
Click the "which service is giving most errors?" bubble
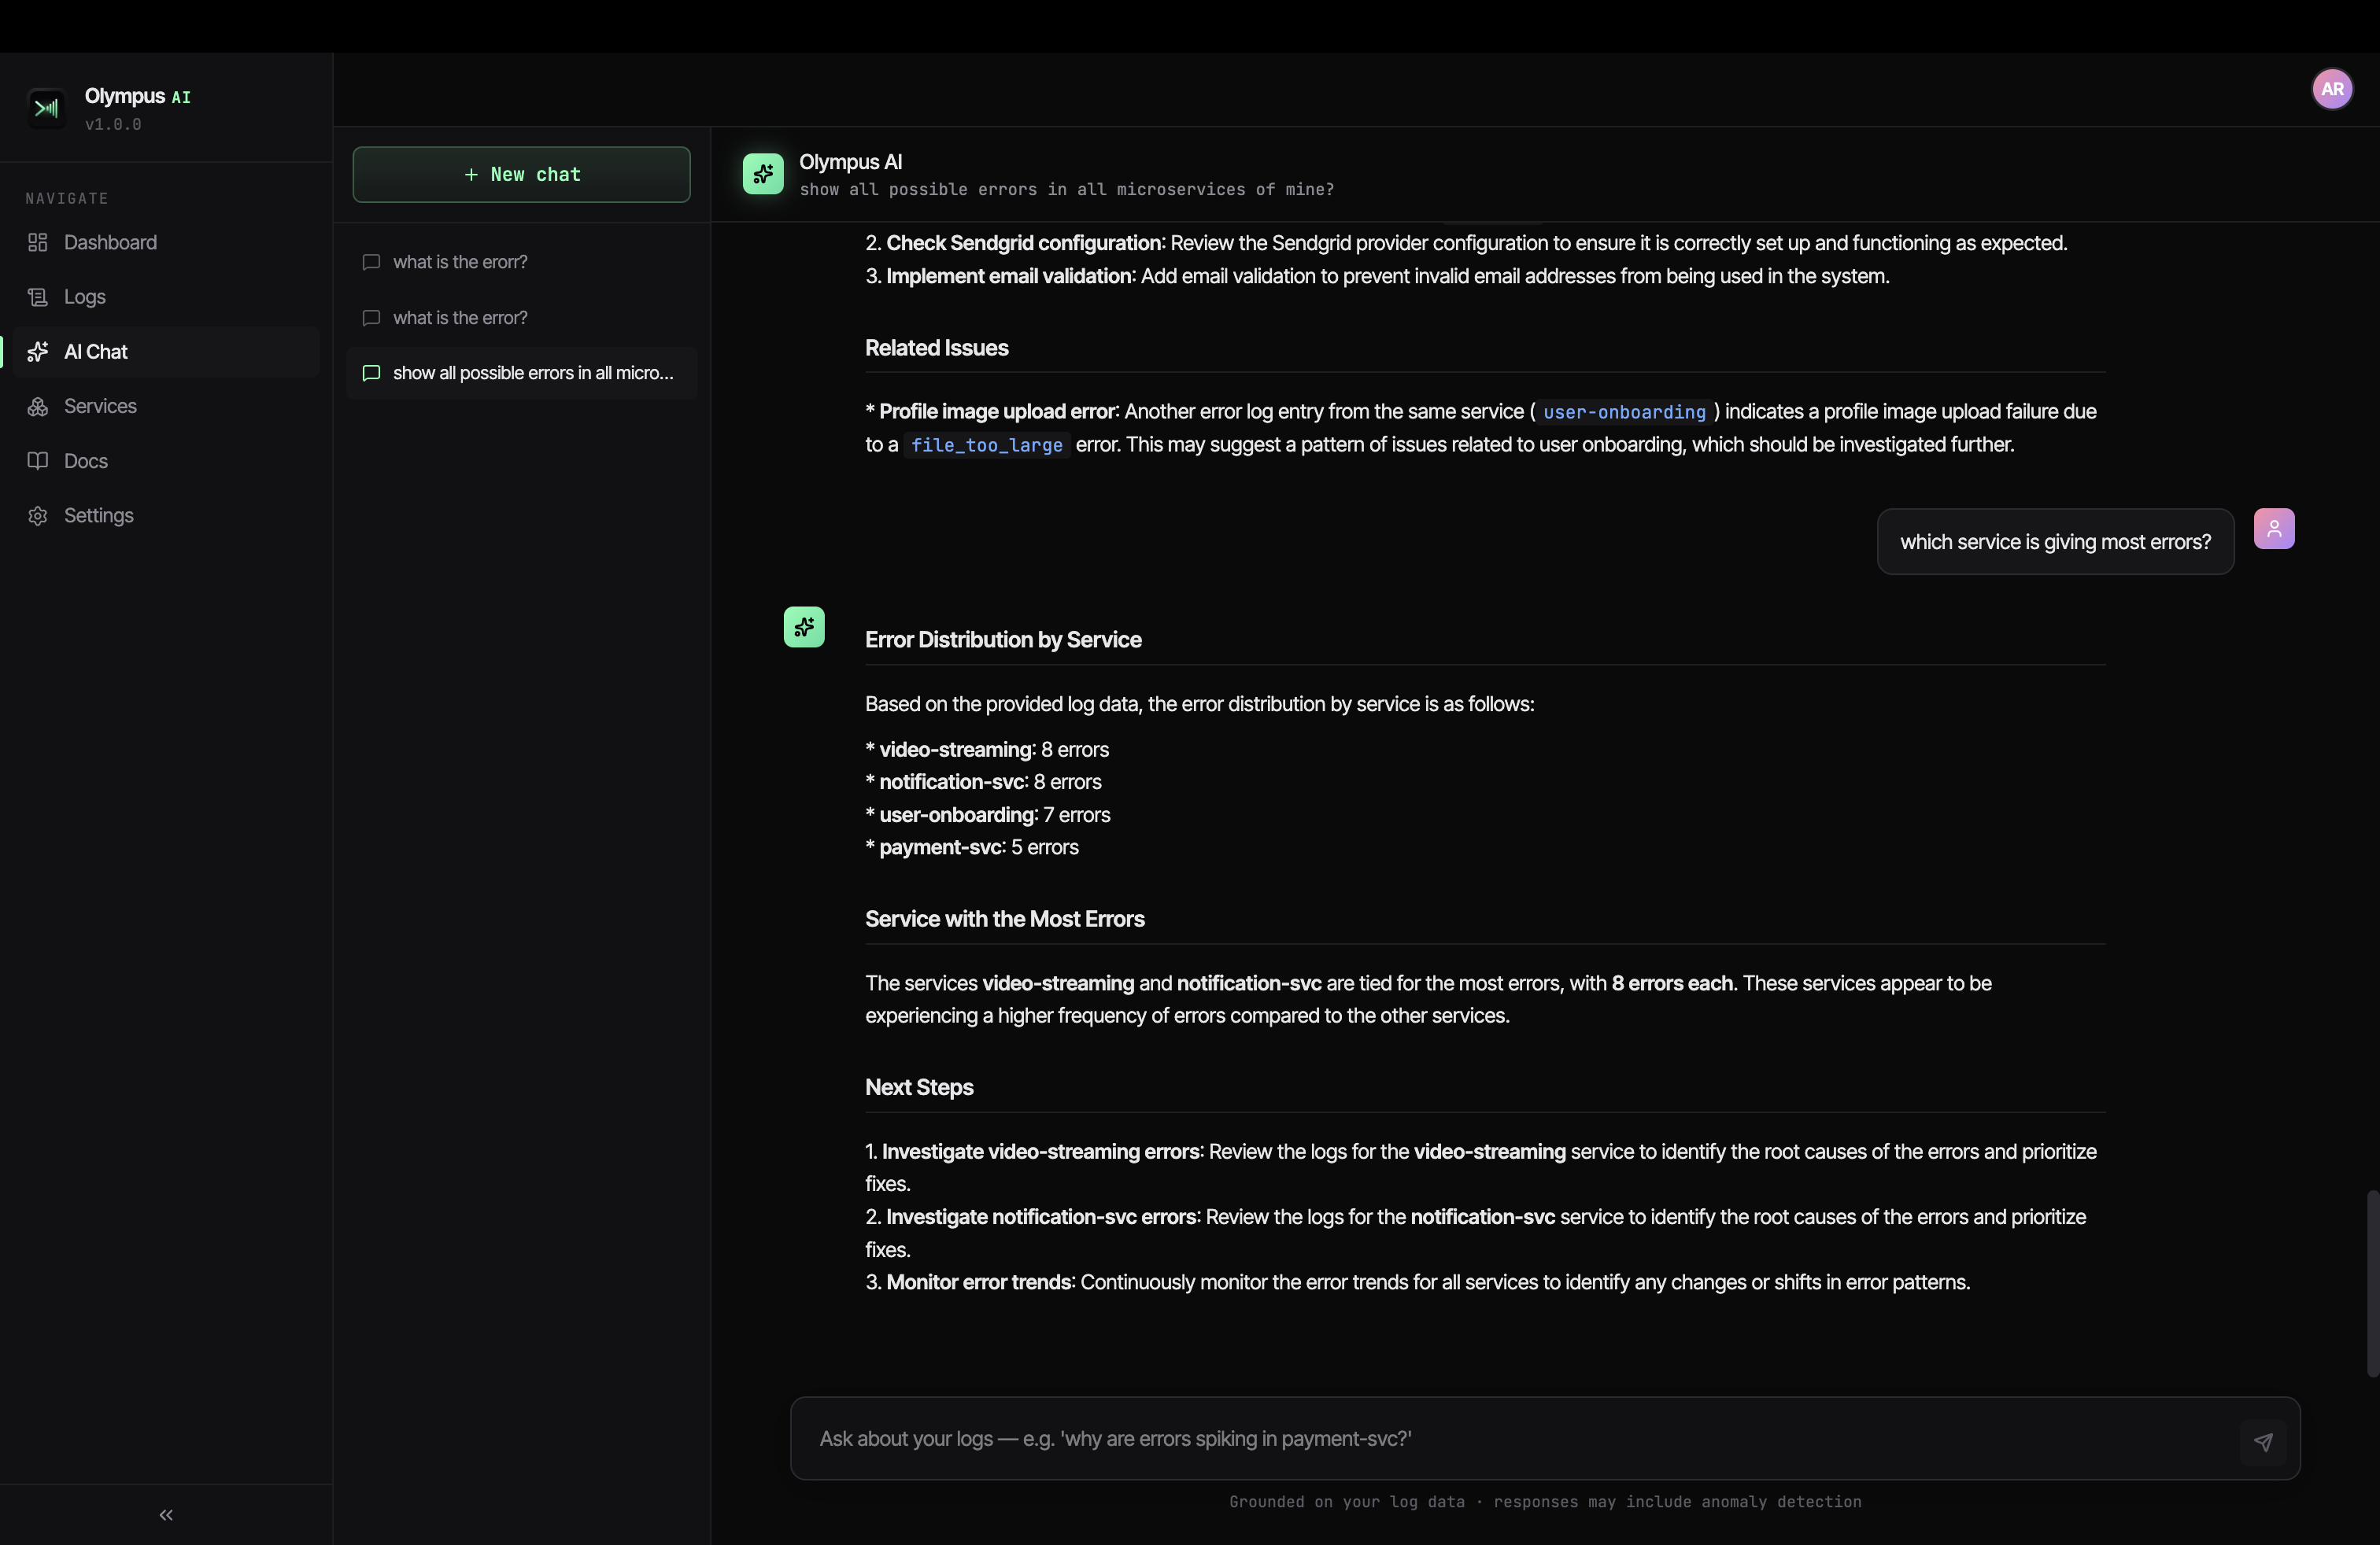(2055, 542)
